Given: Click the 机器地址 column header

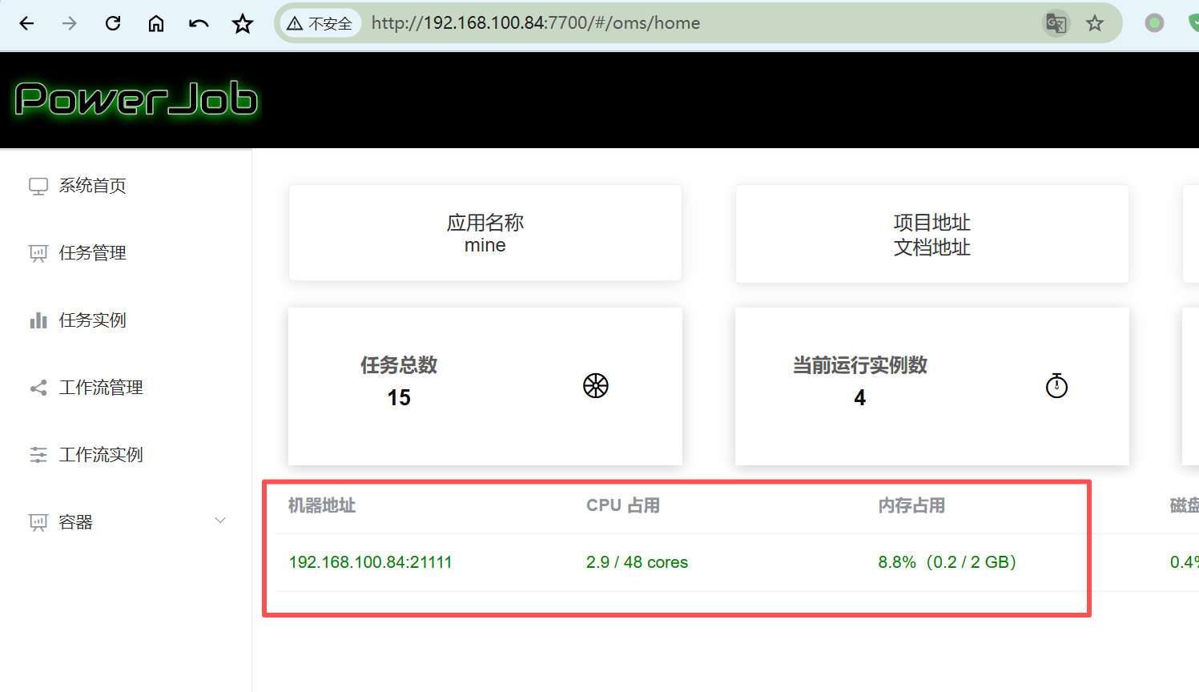Looking at the screenshot, I should [x=322, y=505].
